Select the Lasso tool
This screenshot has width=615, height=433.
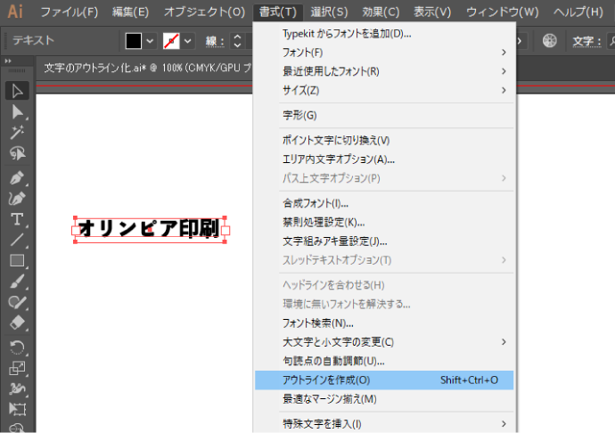click(17, 153)
